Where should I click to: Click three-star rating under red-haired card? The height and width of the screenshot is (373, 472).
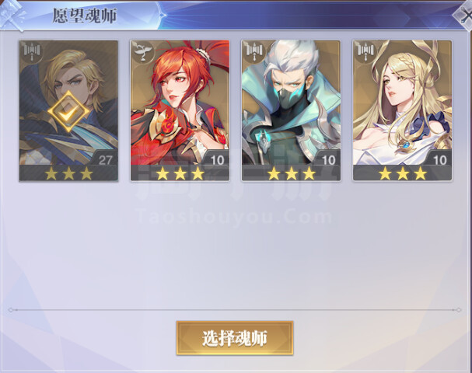pos(180,173)
